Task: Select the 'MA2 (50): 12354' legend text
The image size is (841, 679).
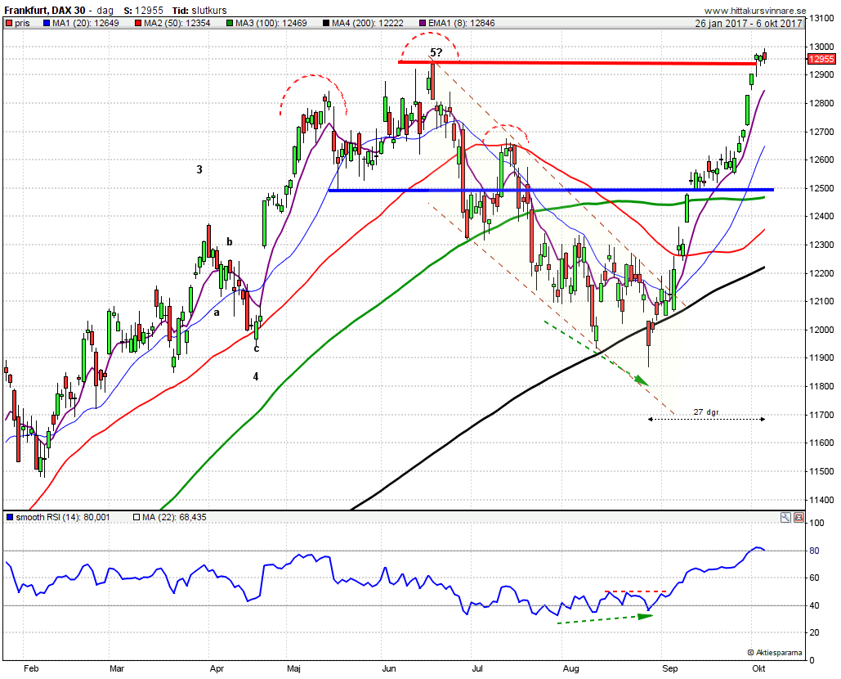Action: tap(177, 23)
